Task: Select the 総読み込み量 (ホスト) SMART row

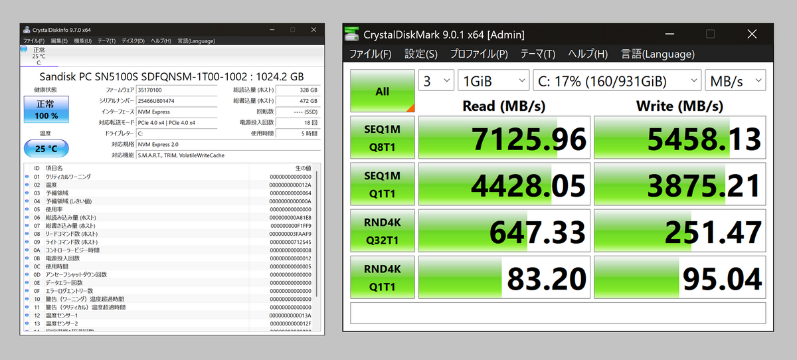Action: [168, 217]
